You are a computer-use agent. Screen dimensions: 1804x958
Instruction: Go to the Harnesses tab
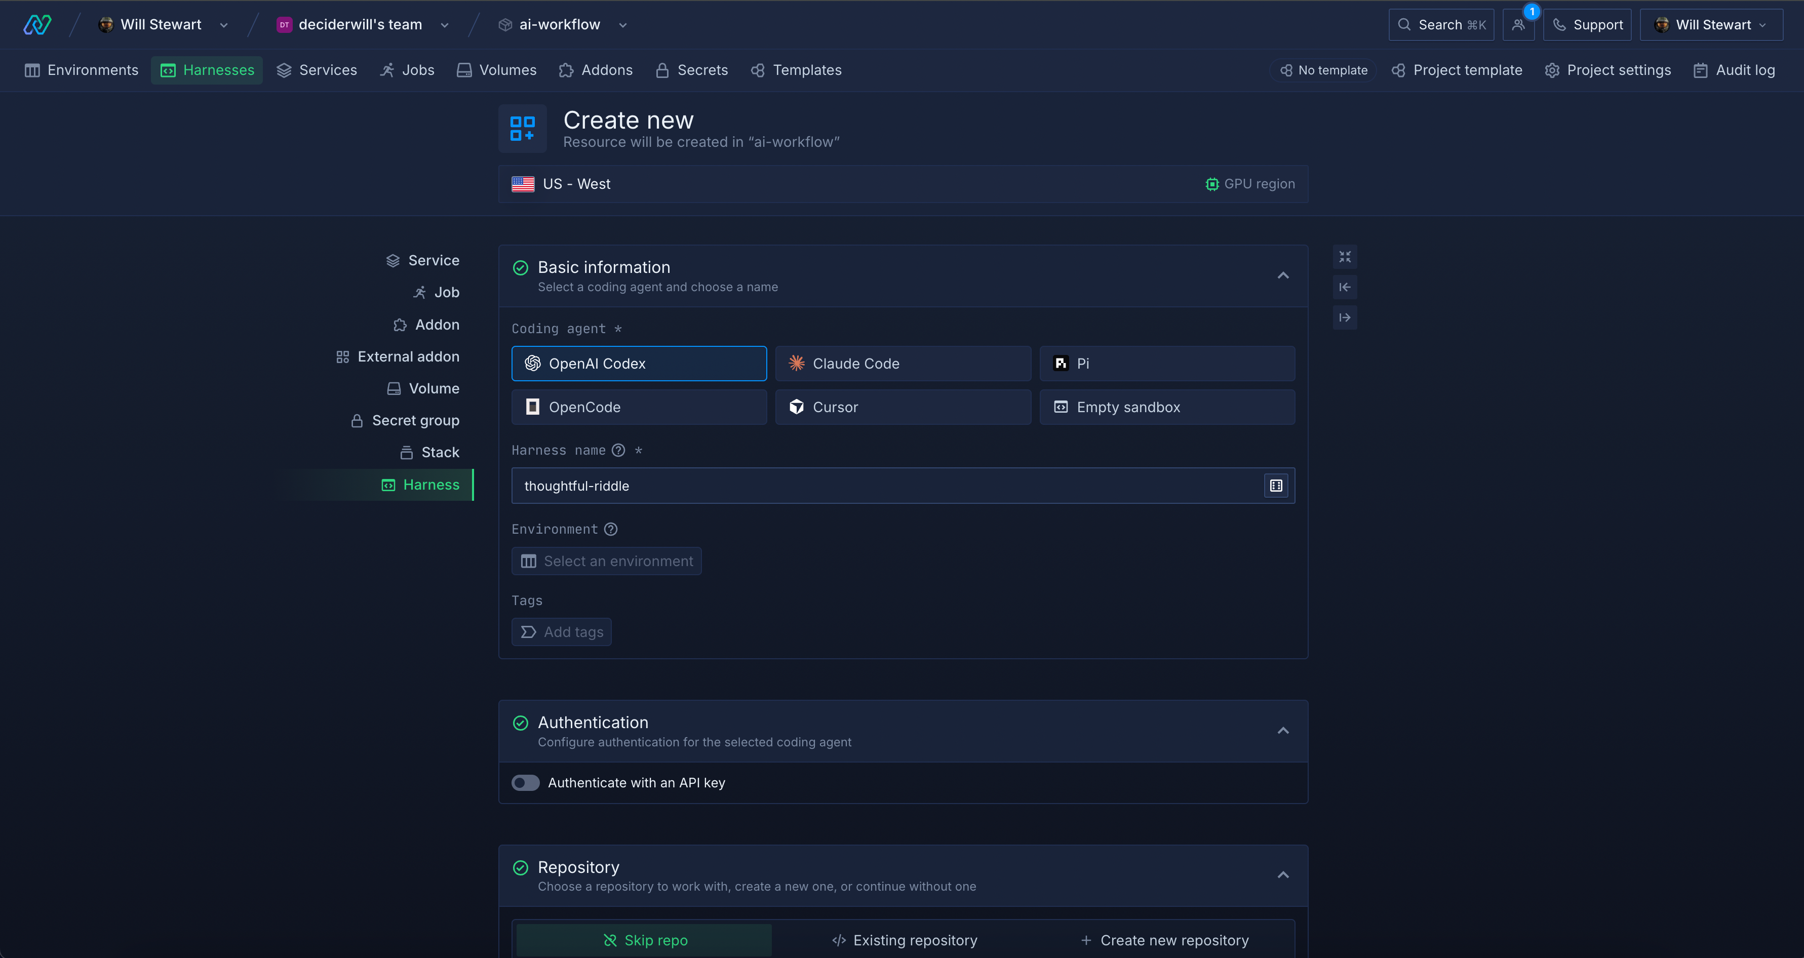coord(207,70)
